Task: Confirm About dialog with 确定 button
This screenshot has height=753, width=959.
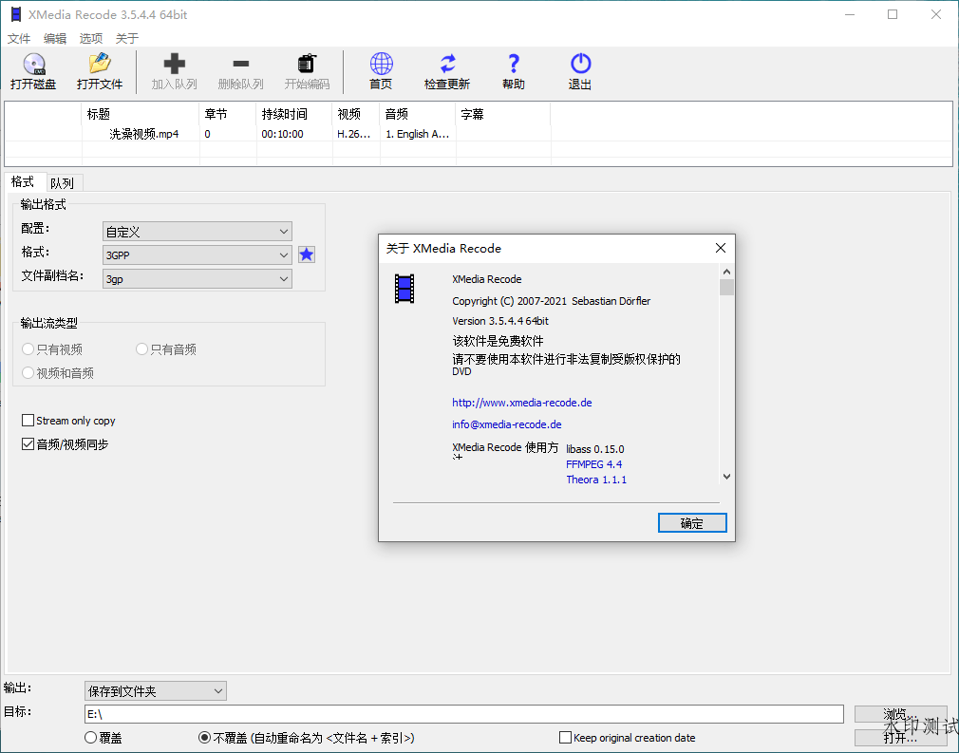Action: point(692,523)
